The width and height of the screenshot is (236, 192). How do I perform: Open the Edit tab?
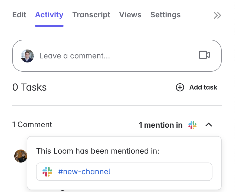click(x=19, y=15)
